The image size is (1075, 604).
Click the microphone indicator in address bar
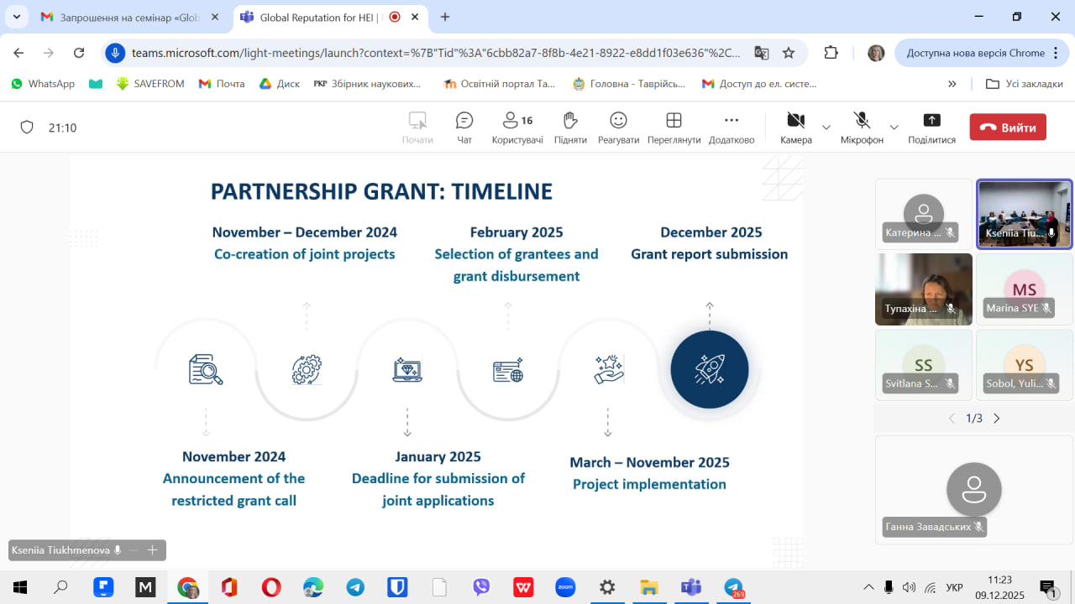click(115, 53)
